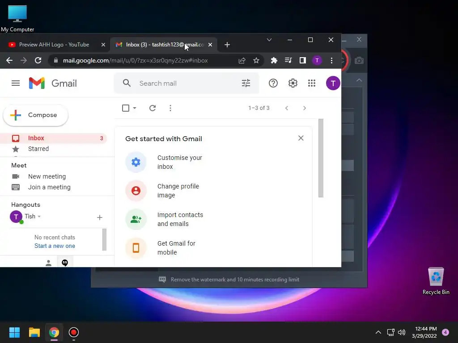Screen dimensions: 458x343
Task: Click the Chrome address bar URL
Action: coord(135,60)
